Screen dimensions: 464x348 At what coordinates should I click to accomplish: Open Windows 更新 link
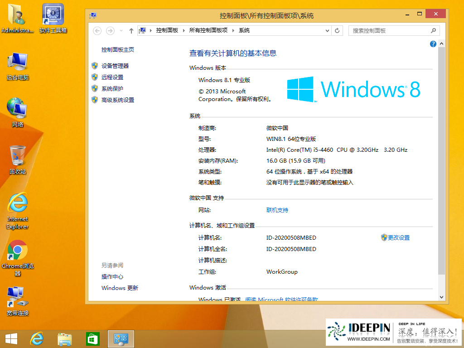pyautogui.click(x=120, y=288)
